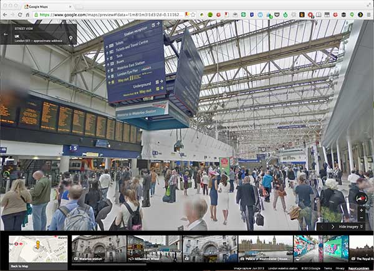The height and width of the screenshot is (271, 374).
Task: Open the Terms link
Action: [328, 269]
